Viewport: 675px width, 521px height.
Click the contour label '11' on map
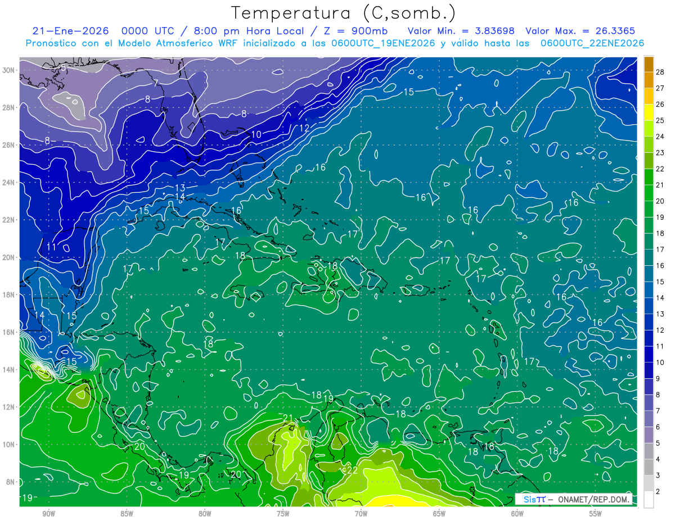tap(51, 246)
